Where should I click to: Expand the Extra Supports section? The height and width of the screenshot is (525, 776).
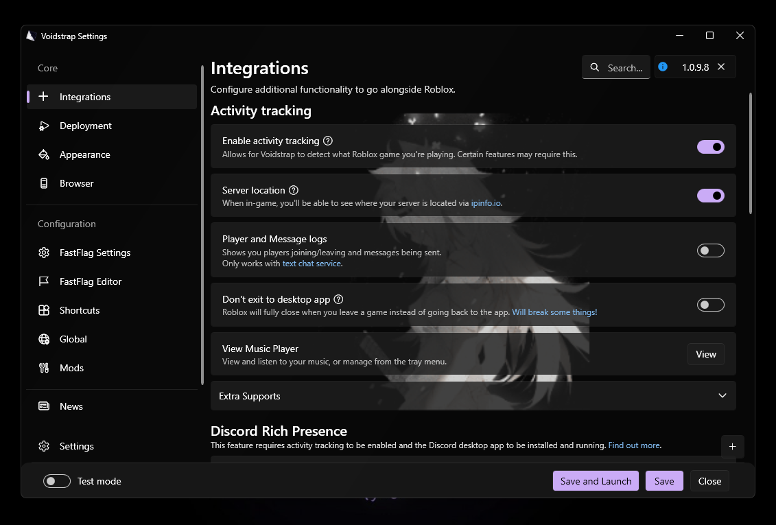722,395
